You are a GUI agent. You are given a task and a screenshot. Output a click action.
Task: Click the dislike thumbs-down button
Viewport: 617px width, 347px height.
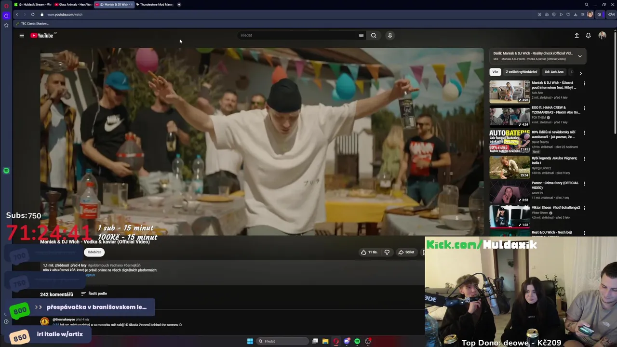point(387,252)
